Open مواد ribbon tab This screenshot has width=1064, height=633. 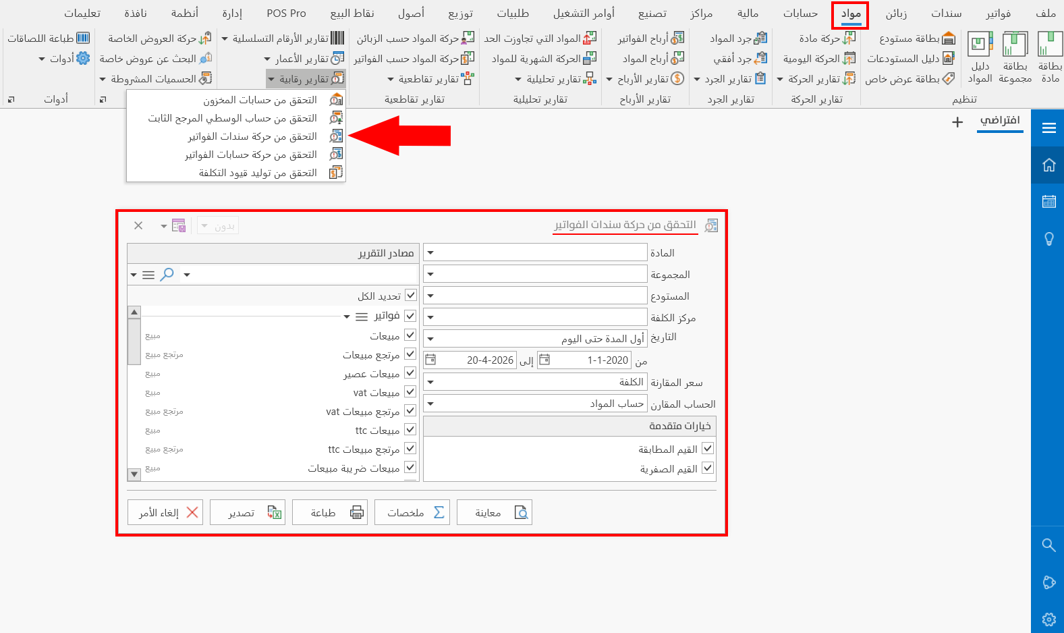click(x=850, y=13)
